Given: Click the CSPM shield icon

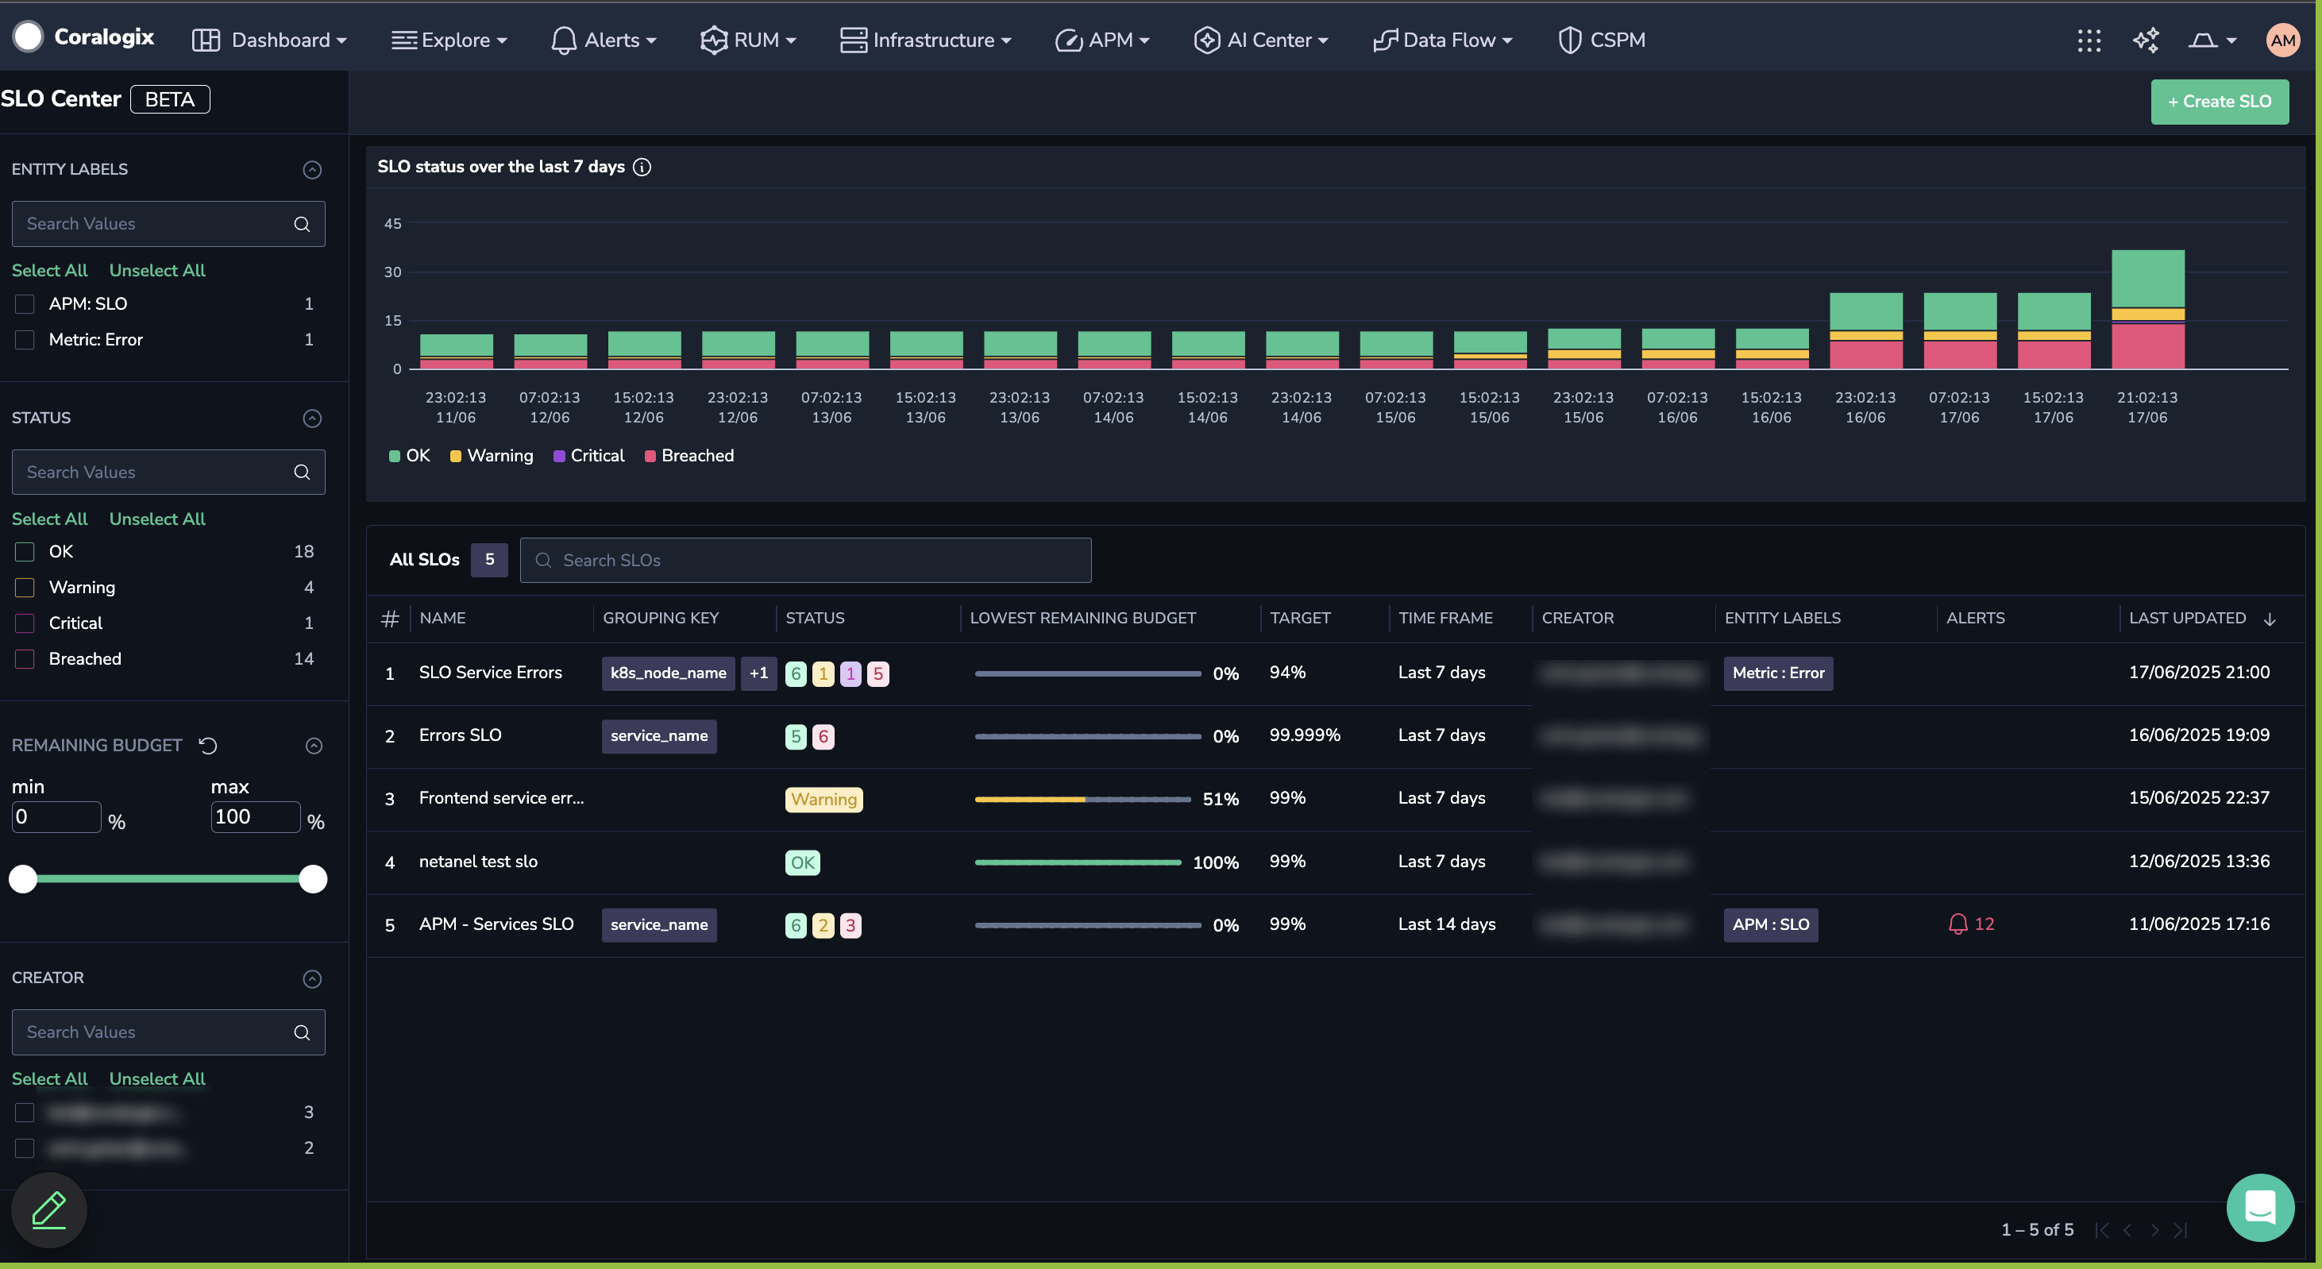Looking at the screenshot, I should [1569, 40].
